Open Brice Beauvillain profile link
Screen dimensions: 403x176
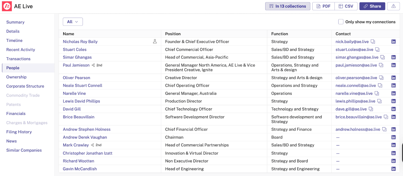pyautogui.click(x=79, y=117)
